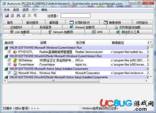The width and height of the screenshot is (156, 113).
Task: Select the 系统登录 tab
Action: 47,27
